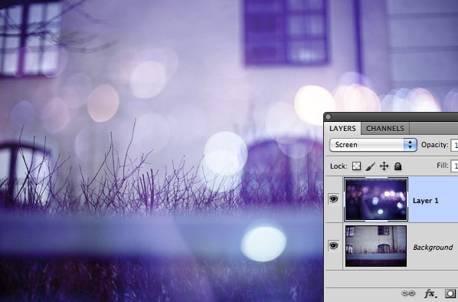
Task: Hide Layer 1 using its eye icon
Action: click(334, 199)
